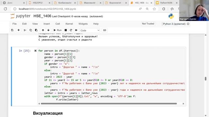Click the localhost:8890 address bar URL
This screenshot has width=209, height=117.
coord(47,9)
